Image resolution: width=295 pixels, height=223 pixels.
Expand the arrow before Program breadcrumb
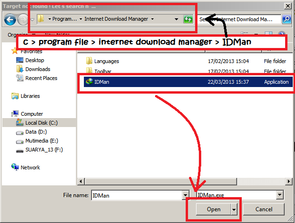[49, 19]
